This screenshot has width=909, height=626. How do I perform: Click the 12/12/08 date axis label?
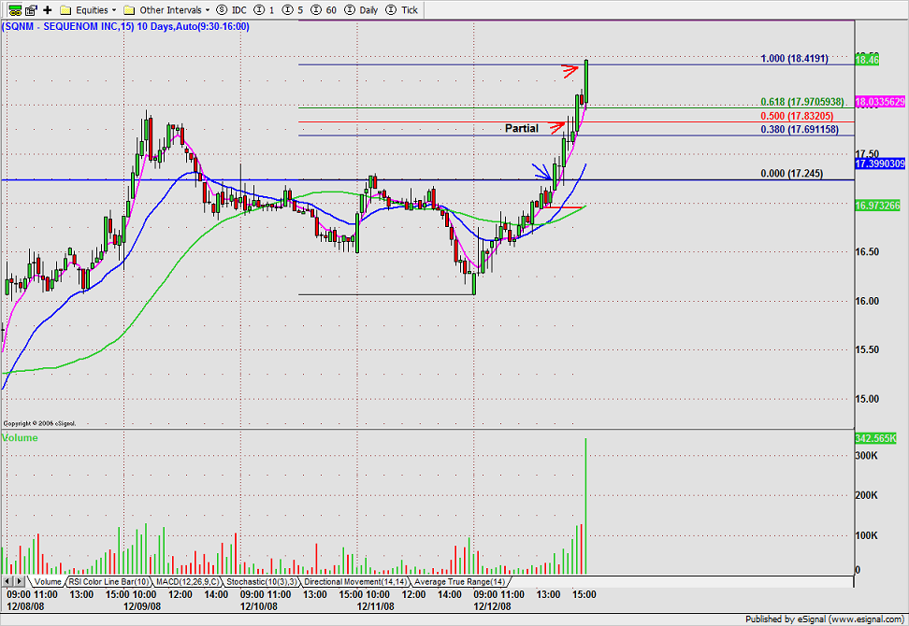coord(492,606)
